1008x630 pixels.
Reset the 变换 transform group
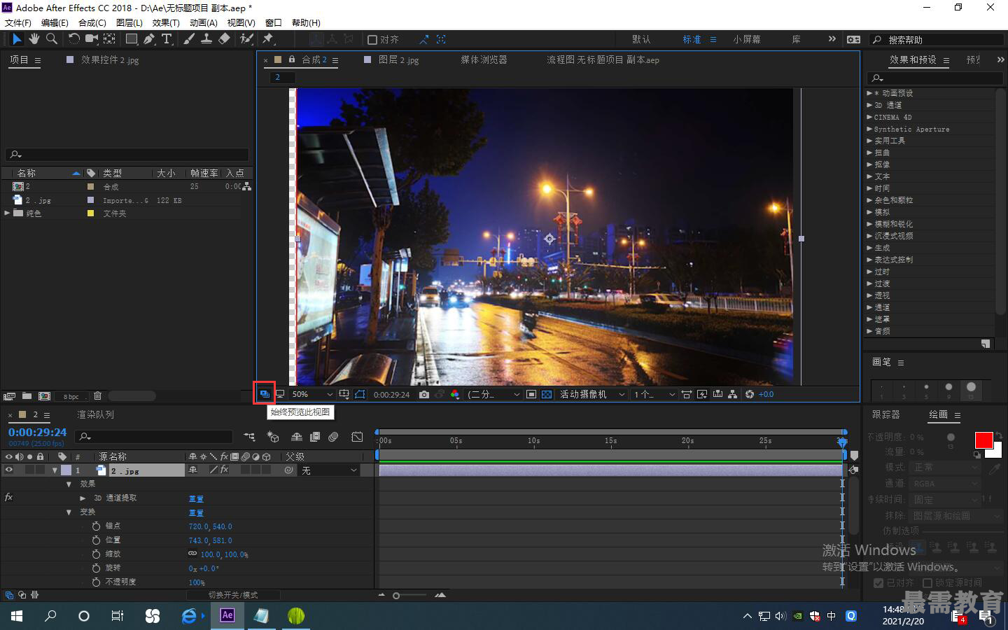pyautogui.click(x=196, y=512)
